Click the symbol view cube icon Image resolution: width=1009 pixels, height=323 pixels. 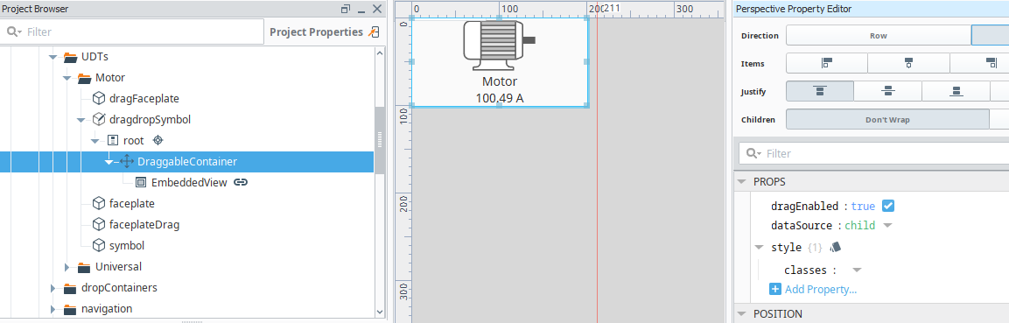click(x=99, y=245)
